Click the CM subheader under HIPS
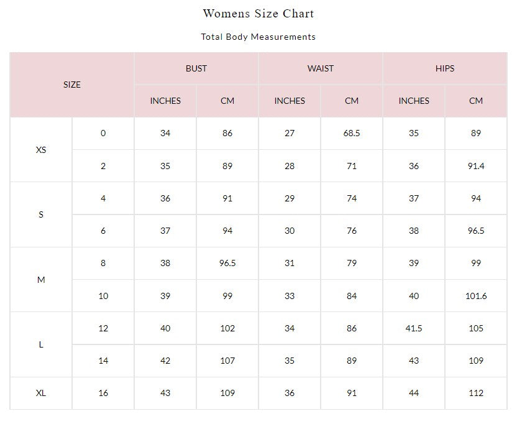517x424 pixels. 476,101
